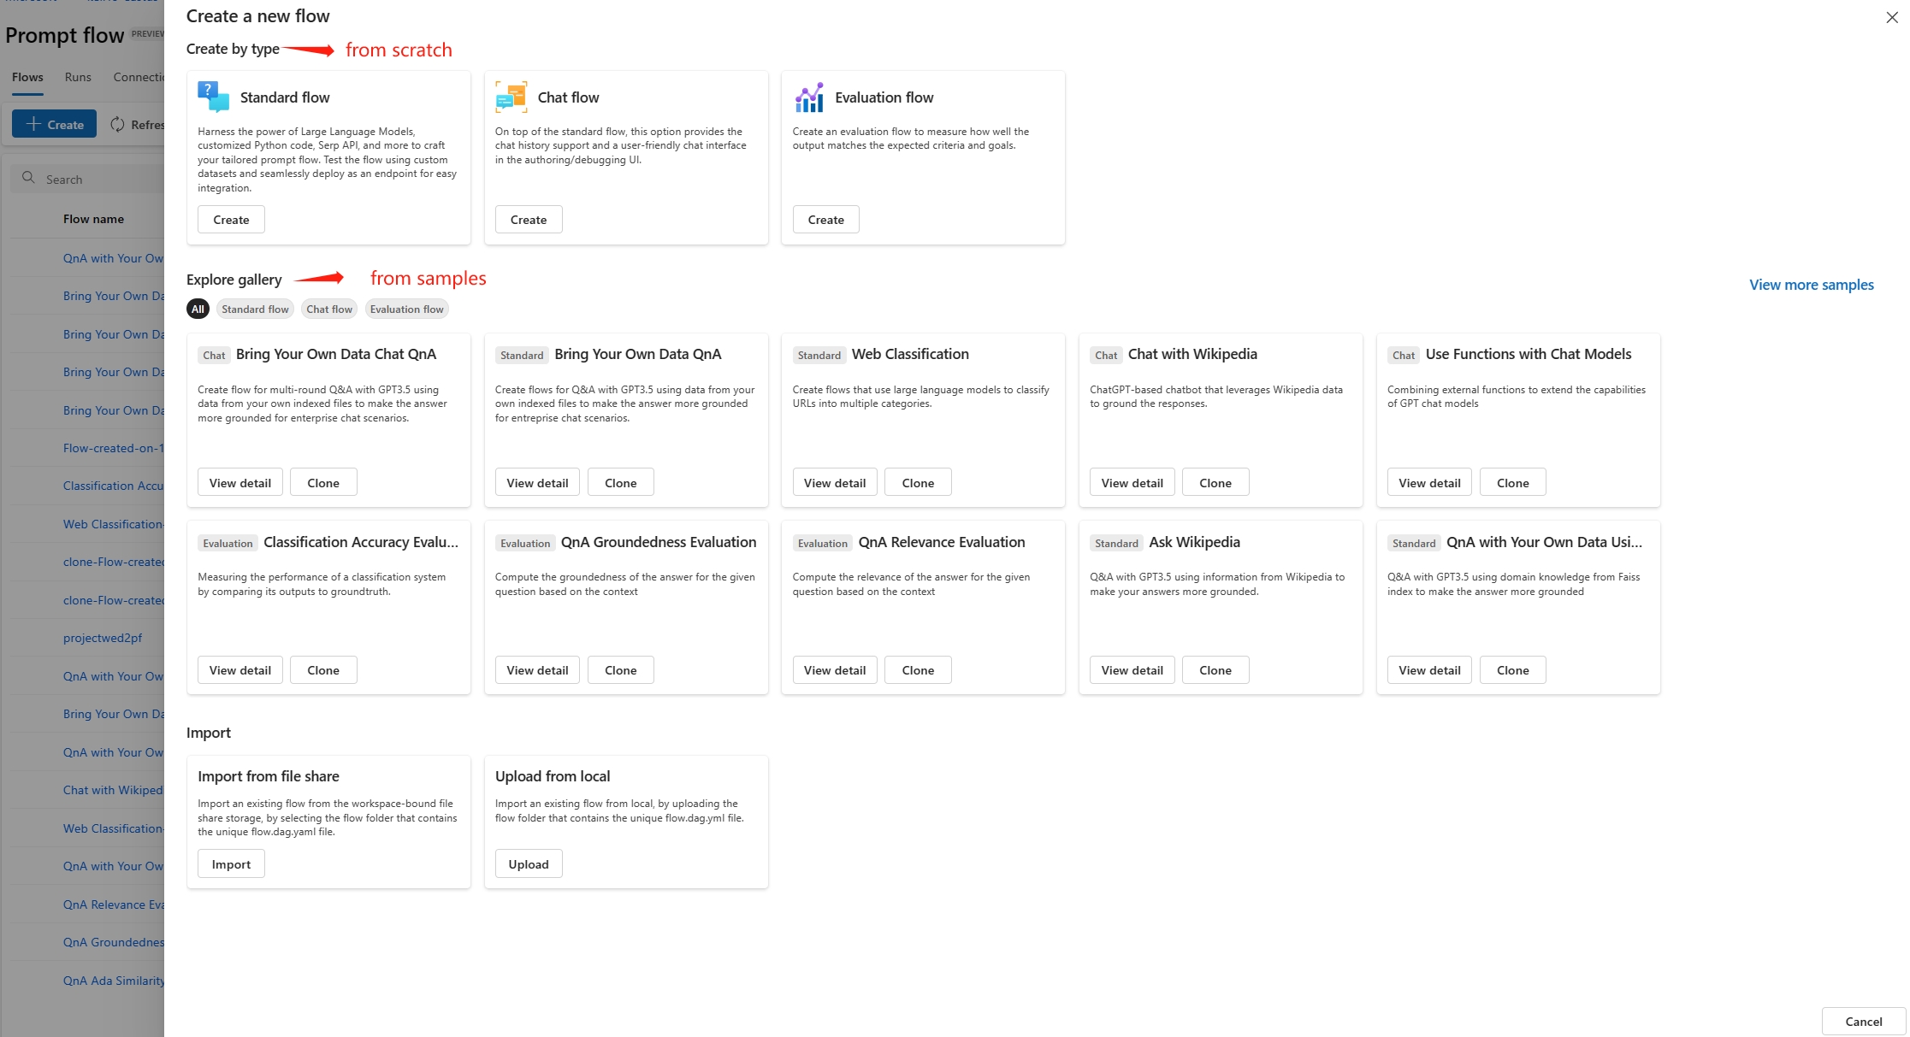1910x1037 pixels.
Task: Click Upload under Upload from local
Action: click(528, 864)
